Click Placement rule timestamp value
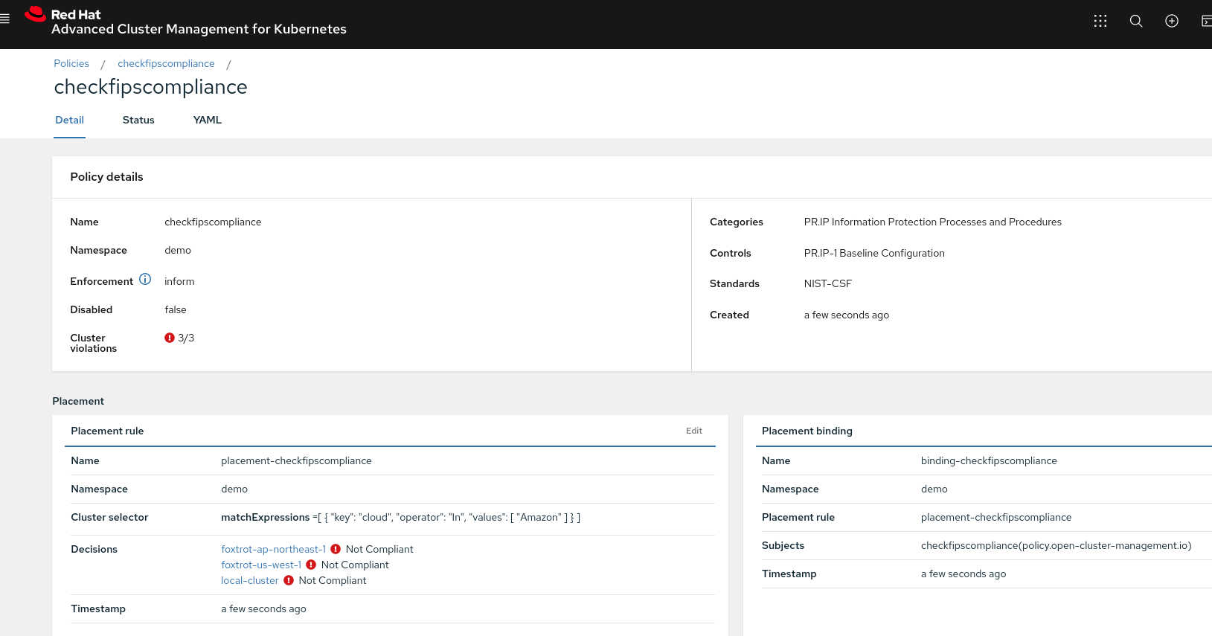 coord(263,608)
